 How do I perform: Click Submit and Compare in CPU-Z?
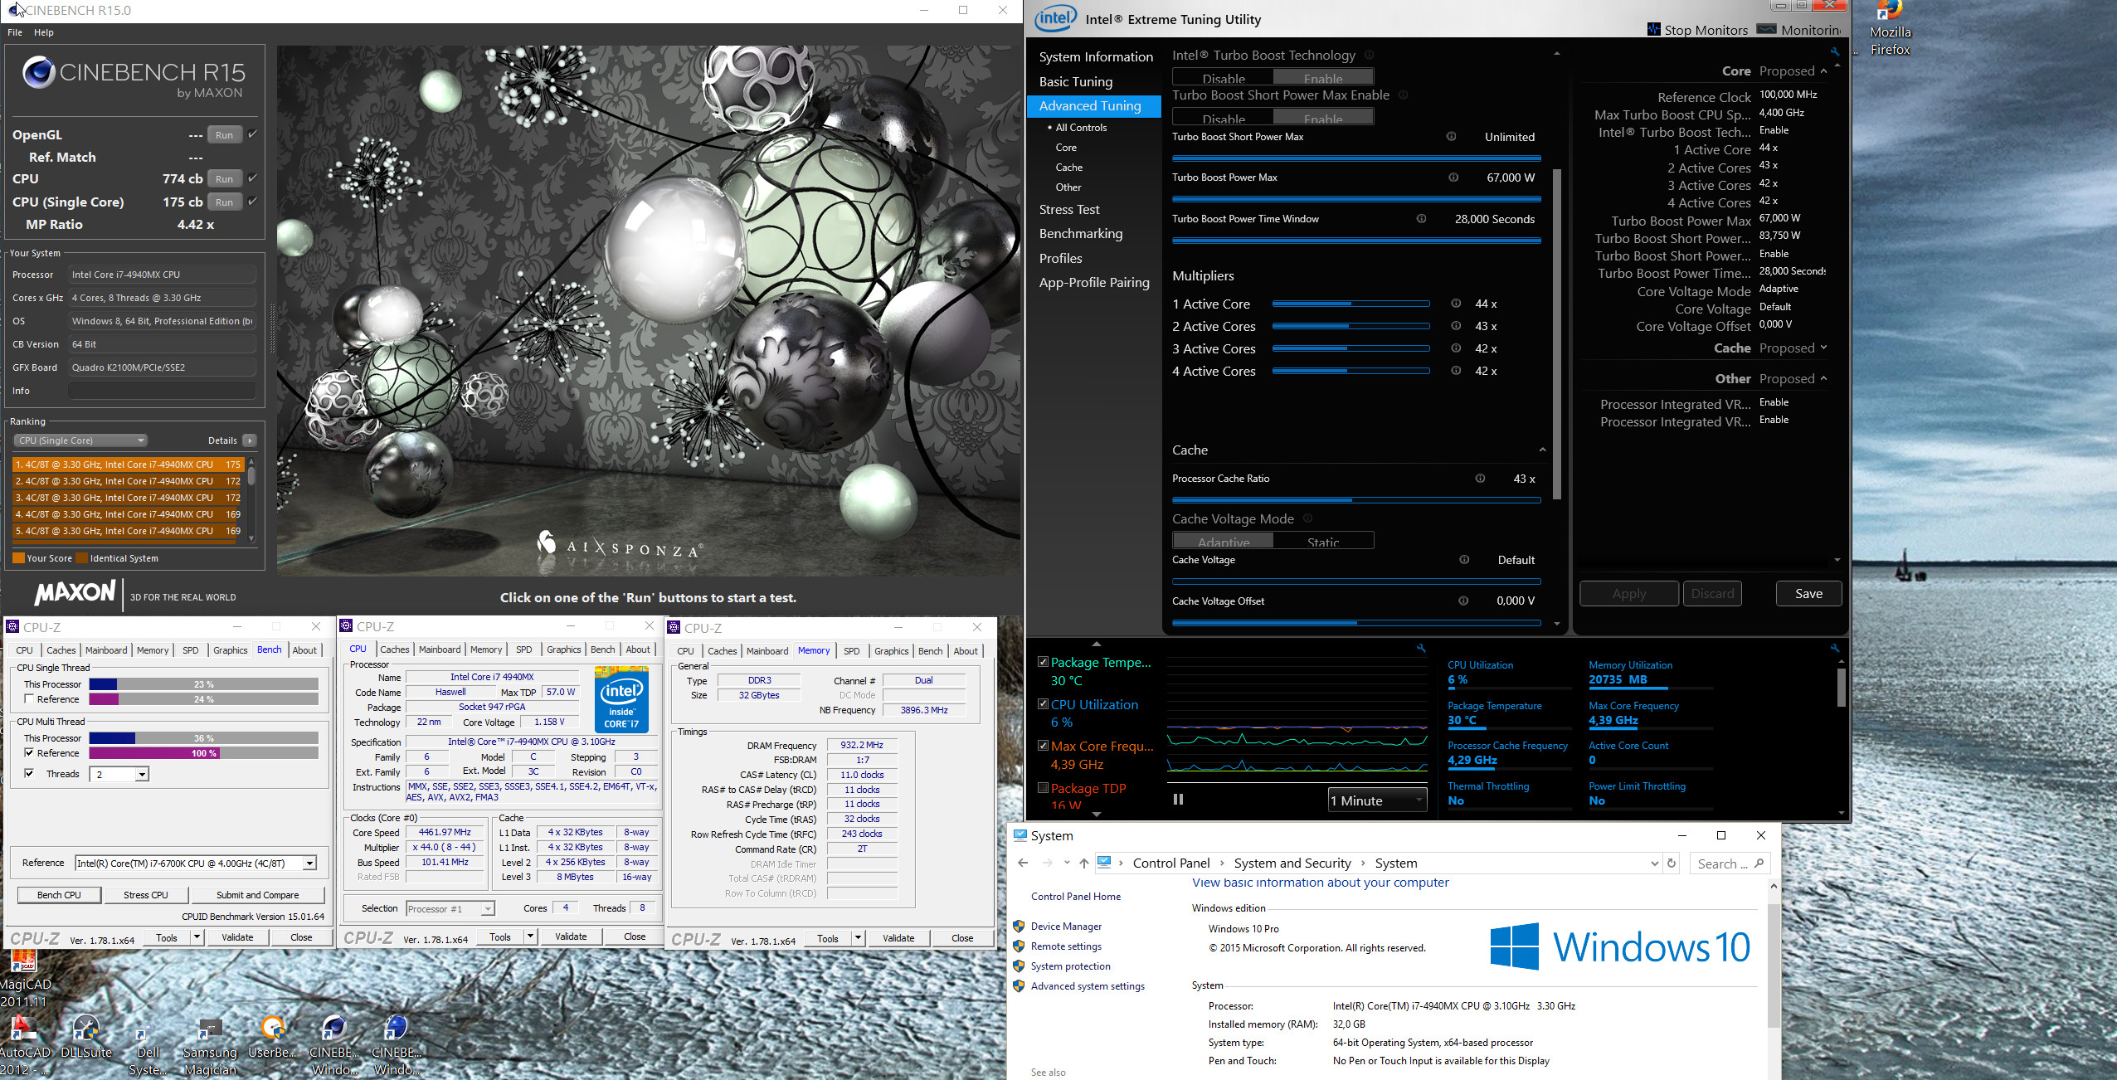[257, 895]
